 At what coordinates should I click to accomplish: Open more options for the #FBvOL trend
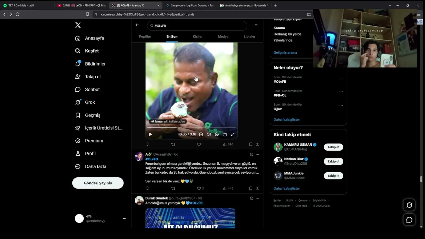[x=341, y=92]
